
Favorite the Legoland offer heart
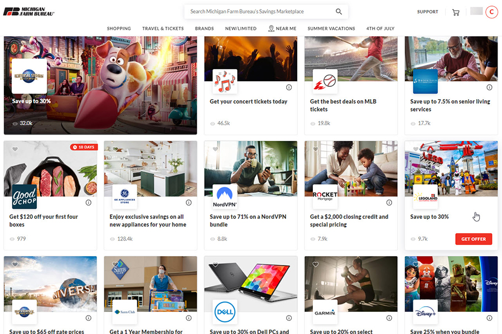[416, 149]
